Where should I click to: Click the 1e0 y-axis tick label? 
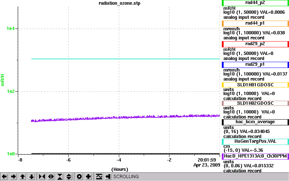(x=10, y=154)
